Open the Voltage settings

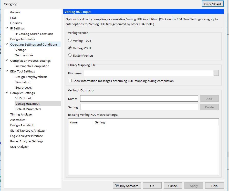20,50
